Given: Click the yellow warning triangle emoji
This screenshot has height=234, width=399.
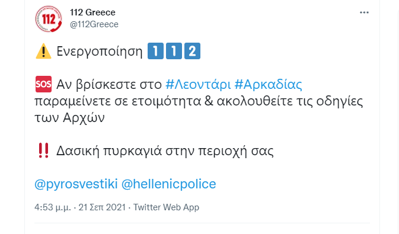Looking at the screenshot, I should click(x=43, y=51).
